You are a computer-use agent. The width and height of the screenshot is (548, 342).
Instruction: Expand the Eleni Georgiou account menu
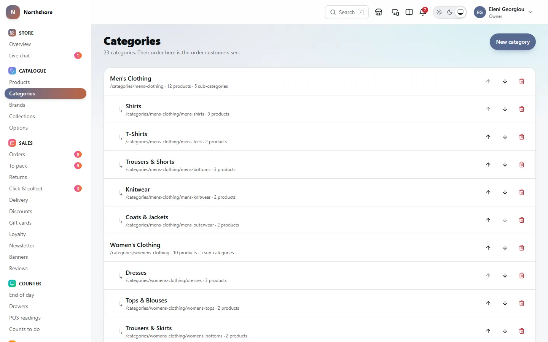point(503,12)
